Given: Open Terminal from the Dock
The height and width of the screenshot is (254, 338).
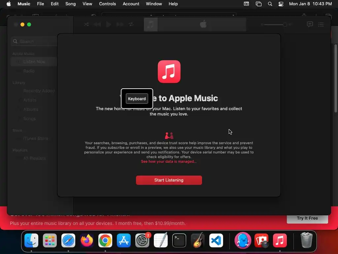Looking at the screenshot, I should [179, 240].
